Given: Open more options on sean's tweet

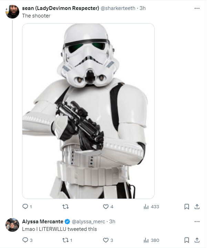Looking at the screenshot, I should [197, 8].
